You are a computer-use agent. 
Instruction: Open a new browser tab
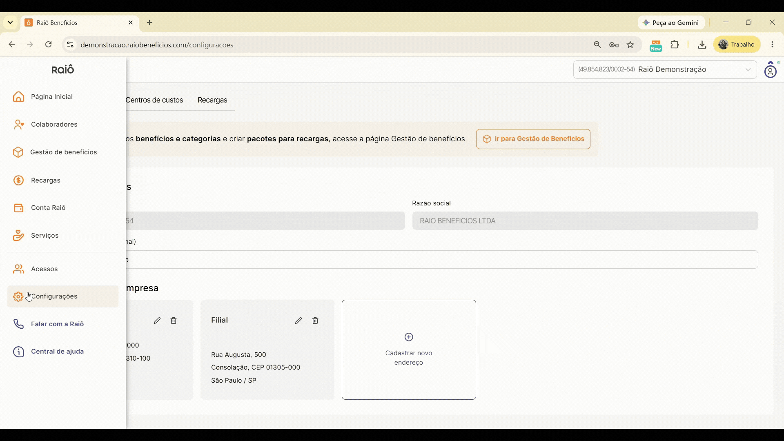(x=149, y=23)
